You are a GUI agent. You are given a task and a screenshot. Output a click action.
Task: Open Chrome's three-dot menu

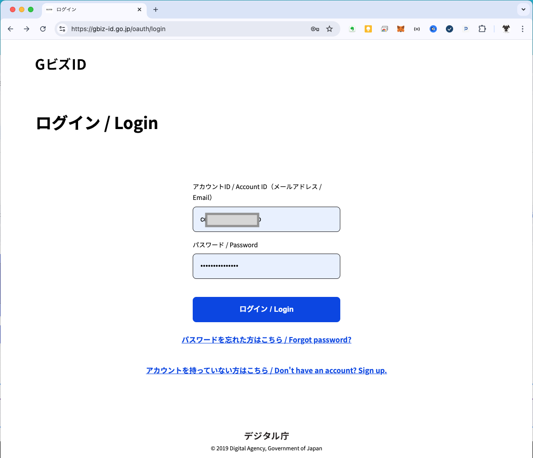[x=523, y=29]
